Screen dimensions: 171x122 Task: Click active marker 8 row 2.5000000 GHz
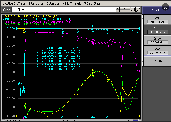pos(58,67)
